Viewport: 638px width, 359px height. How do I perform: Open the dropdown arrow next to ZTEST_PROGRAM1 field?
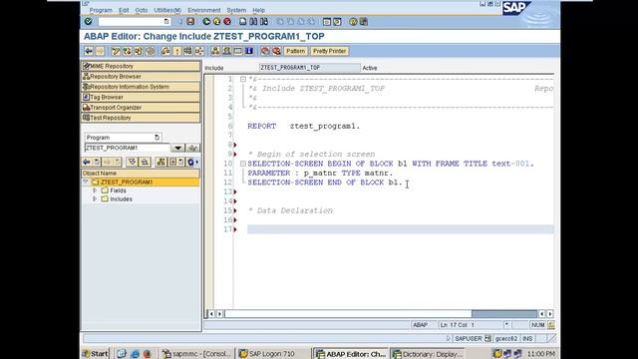tap(177, 148)
